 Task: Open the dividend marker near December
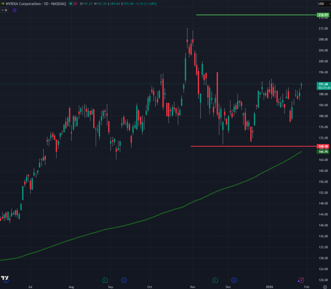click(x=234, y=280)
